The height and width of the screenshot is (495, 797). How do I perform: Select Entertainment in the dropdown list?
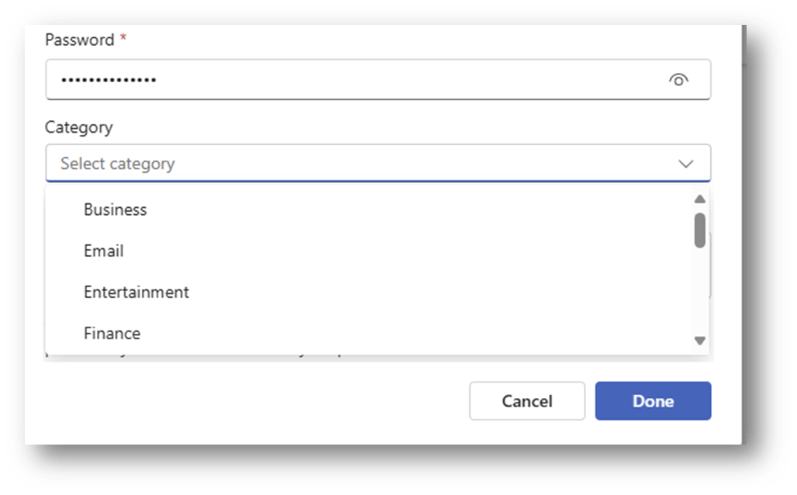pos(369,292)
